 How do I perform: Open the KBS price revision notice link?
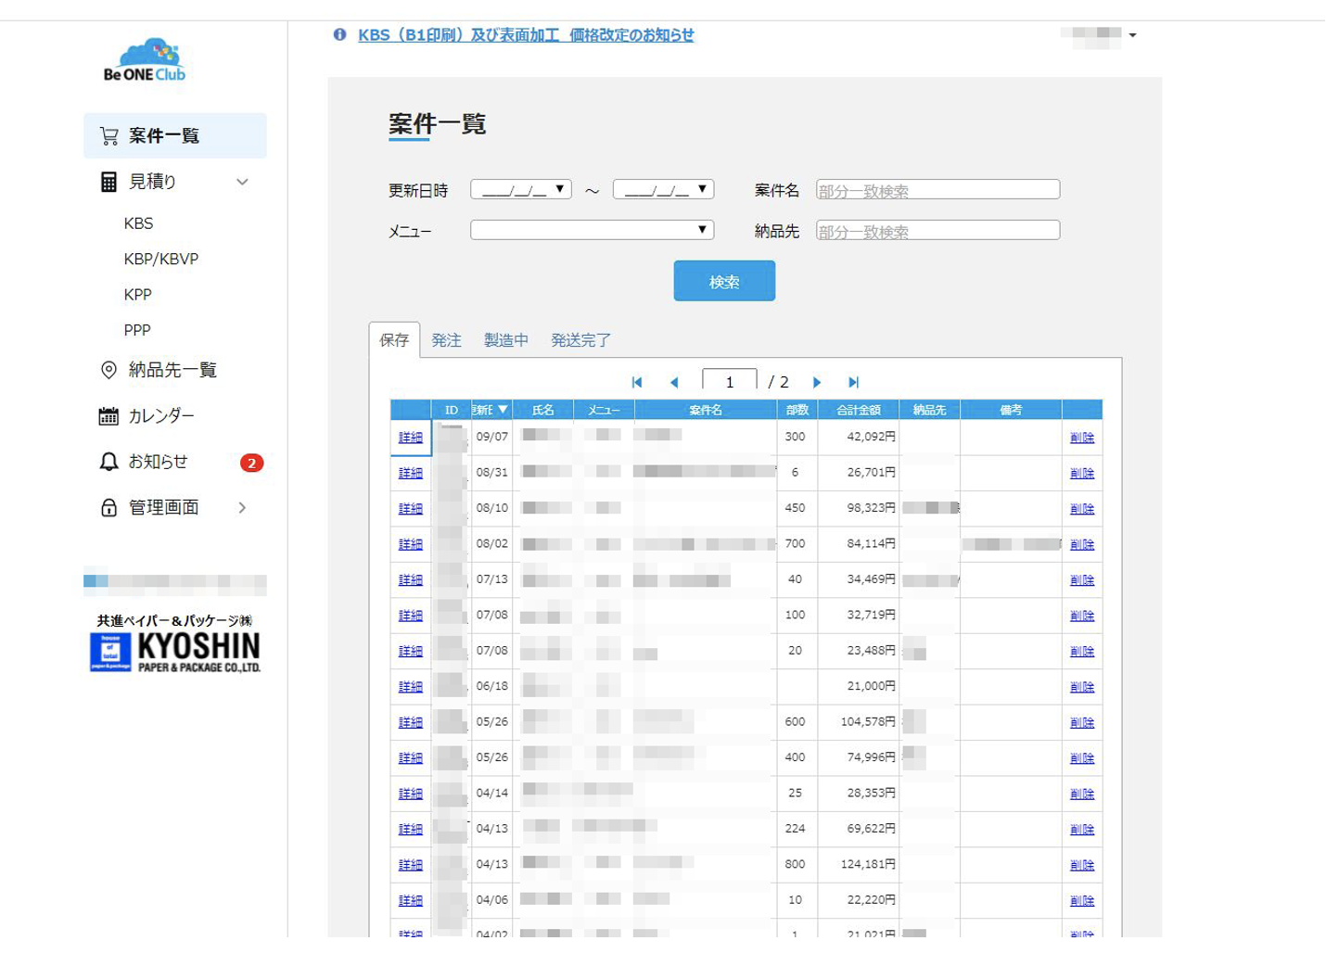526,35
